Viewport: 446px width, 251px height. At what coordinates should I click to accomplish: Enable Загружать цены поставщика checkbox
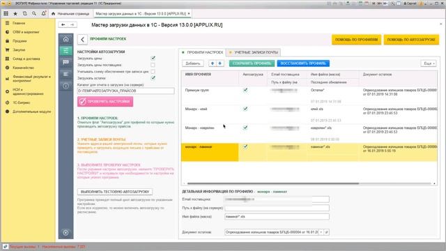pyautogui.click(x=153, y=65)
